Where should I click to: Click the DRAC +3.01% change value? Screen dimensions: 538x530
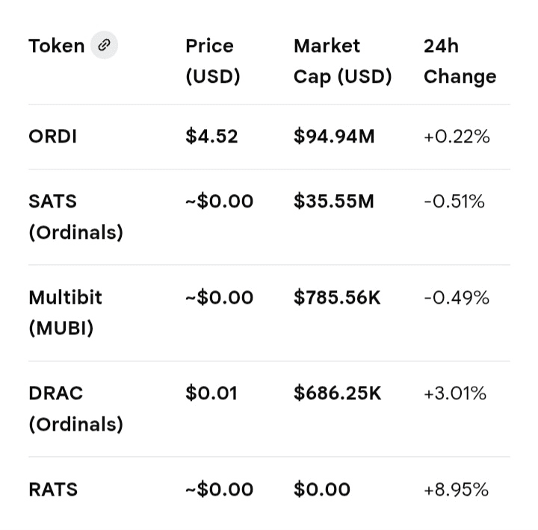tap(454, 393)
